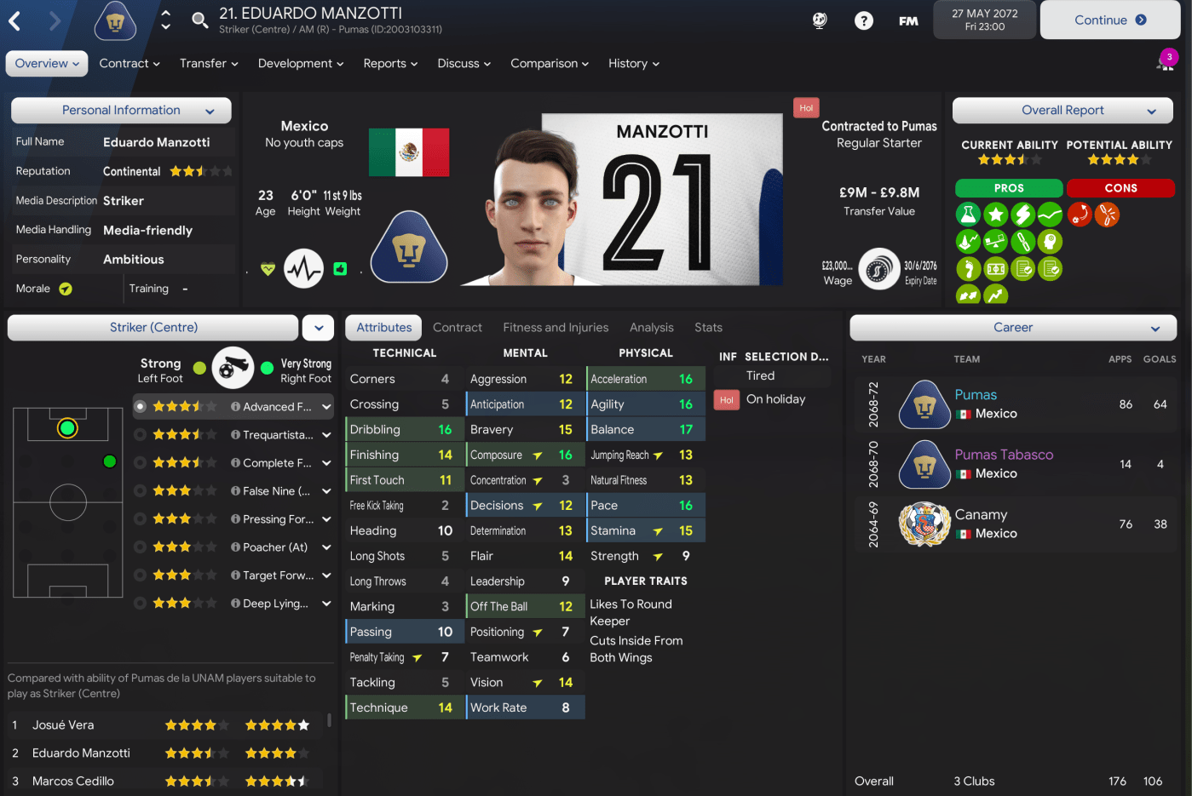Select the Trequartista role radio button

pyautogui.click(x=141, y=435)
